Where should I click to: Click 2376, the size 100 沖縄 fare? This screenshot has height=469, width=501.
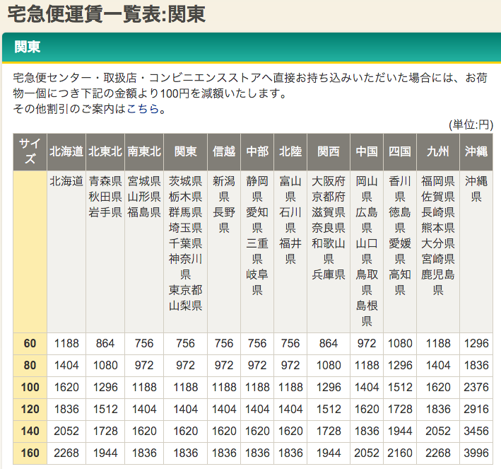476,388
